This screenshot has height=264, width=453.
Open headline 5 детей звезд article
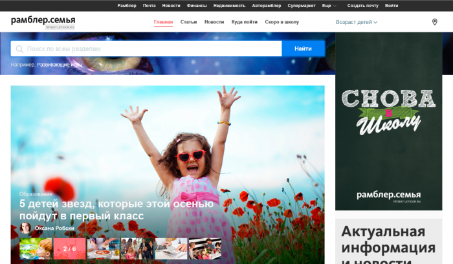point(116,210)
